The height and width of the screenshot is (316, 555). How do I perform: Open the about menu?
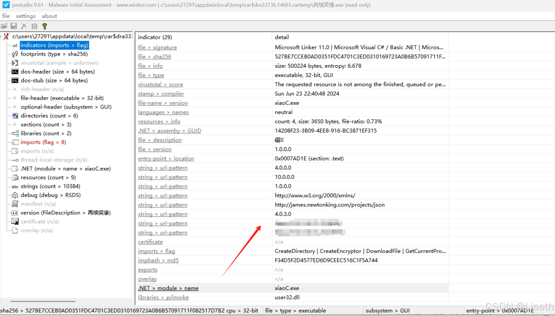point(49,16)
